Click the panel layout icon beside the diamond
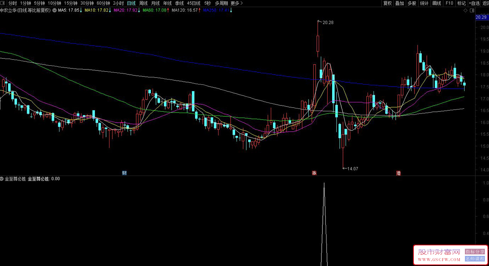The width and height of the screenshot is (489, 266). [x=472, y=11]
